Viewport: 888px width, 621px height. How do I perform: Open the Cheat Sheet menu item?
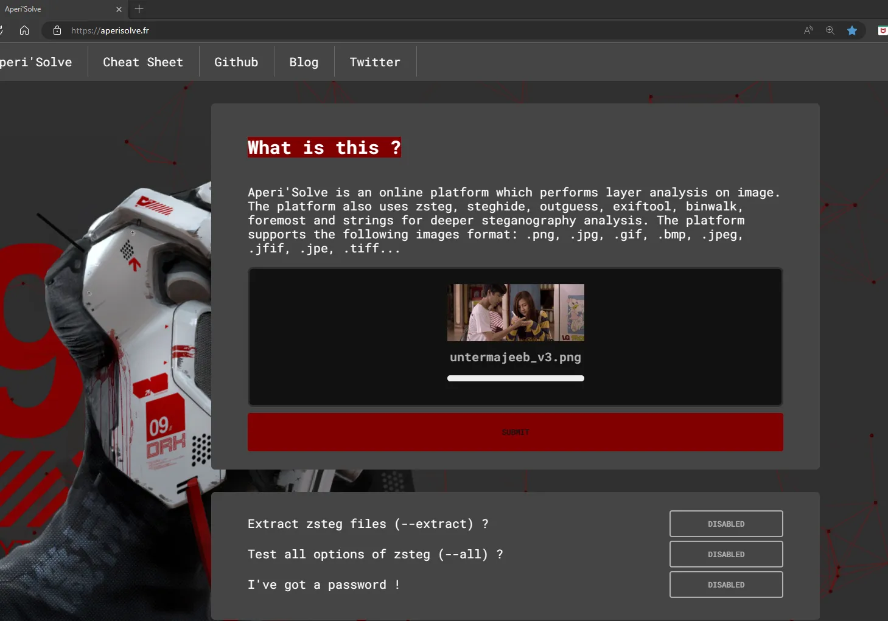point(143,62)
